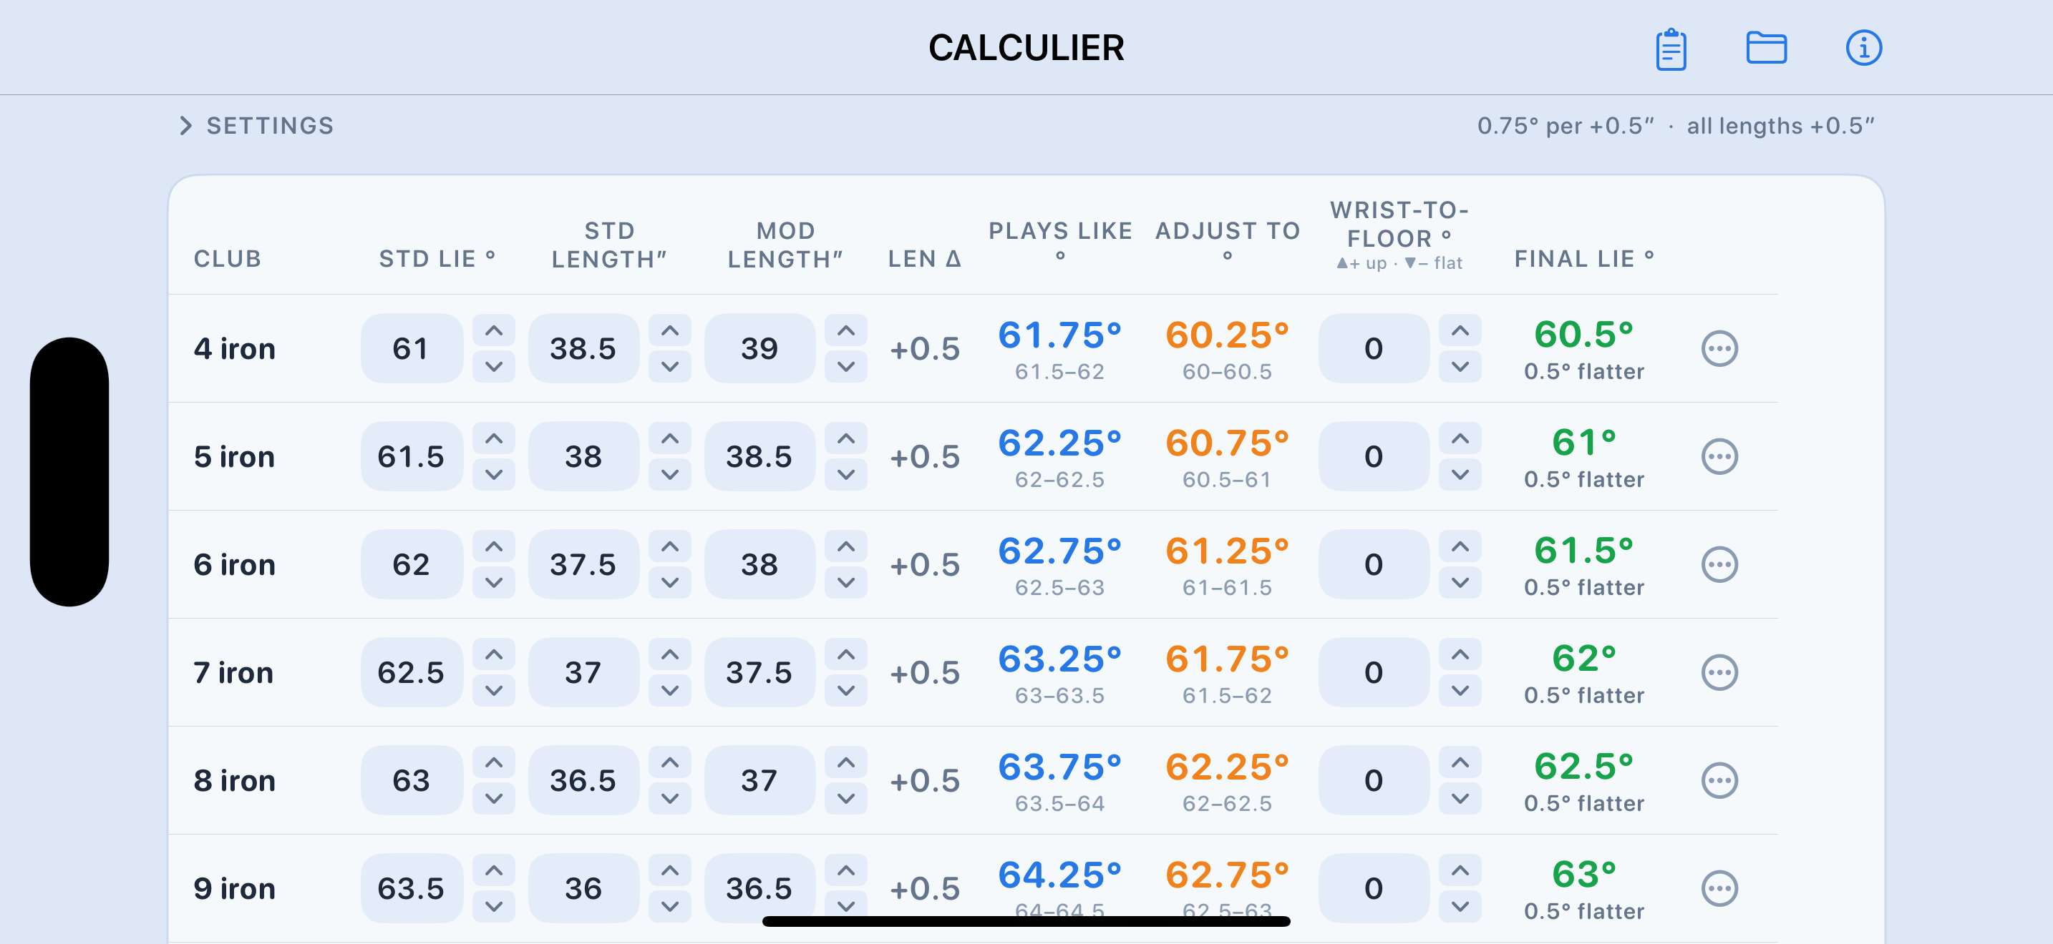
Task: Decrease 4 iron wrist-to-floor value
Action: click(1460, 367)
